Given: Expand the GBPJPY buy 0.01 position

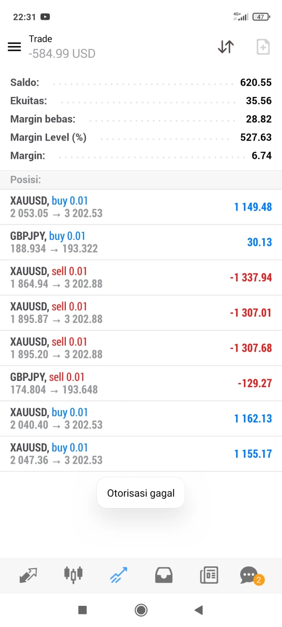Looking at the screenshot, I should click(x=141, y=242).
